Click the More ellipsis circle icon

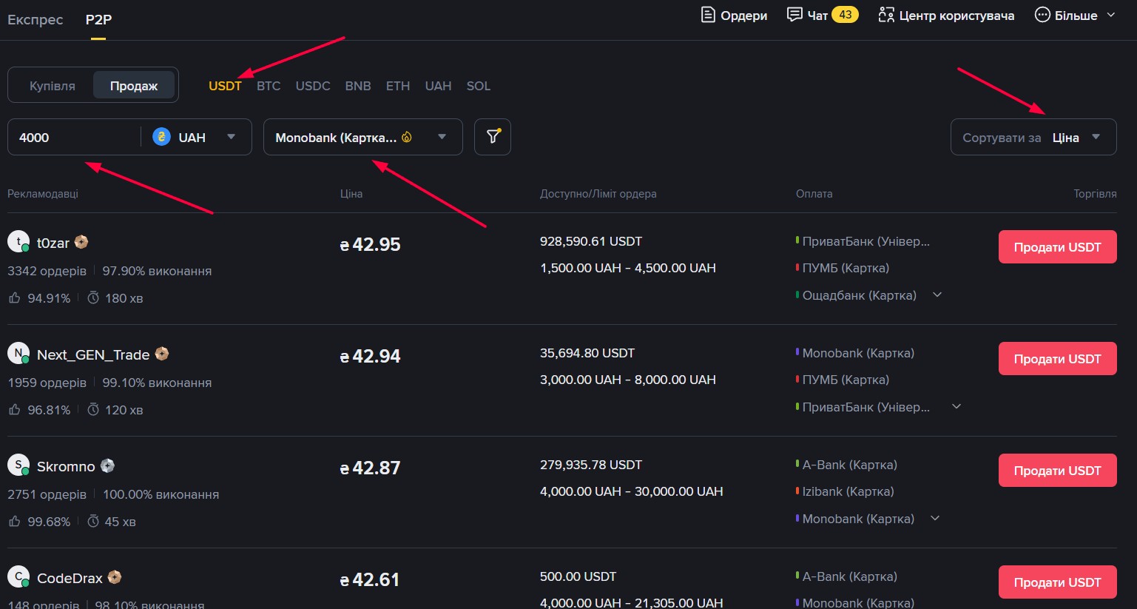pyautogui.click(x=1042, y=15)
